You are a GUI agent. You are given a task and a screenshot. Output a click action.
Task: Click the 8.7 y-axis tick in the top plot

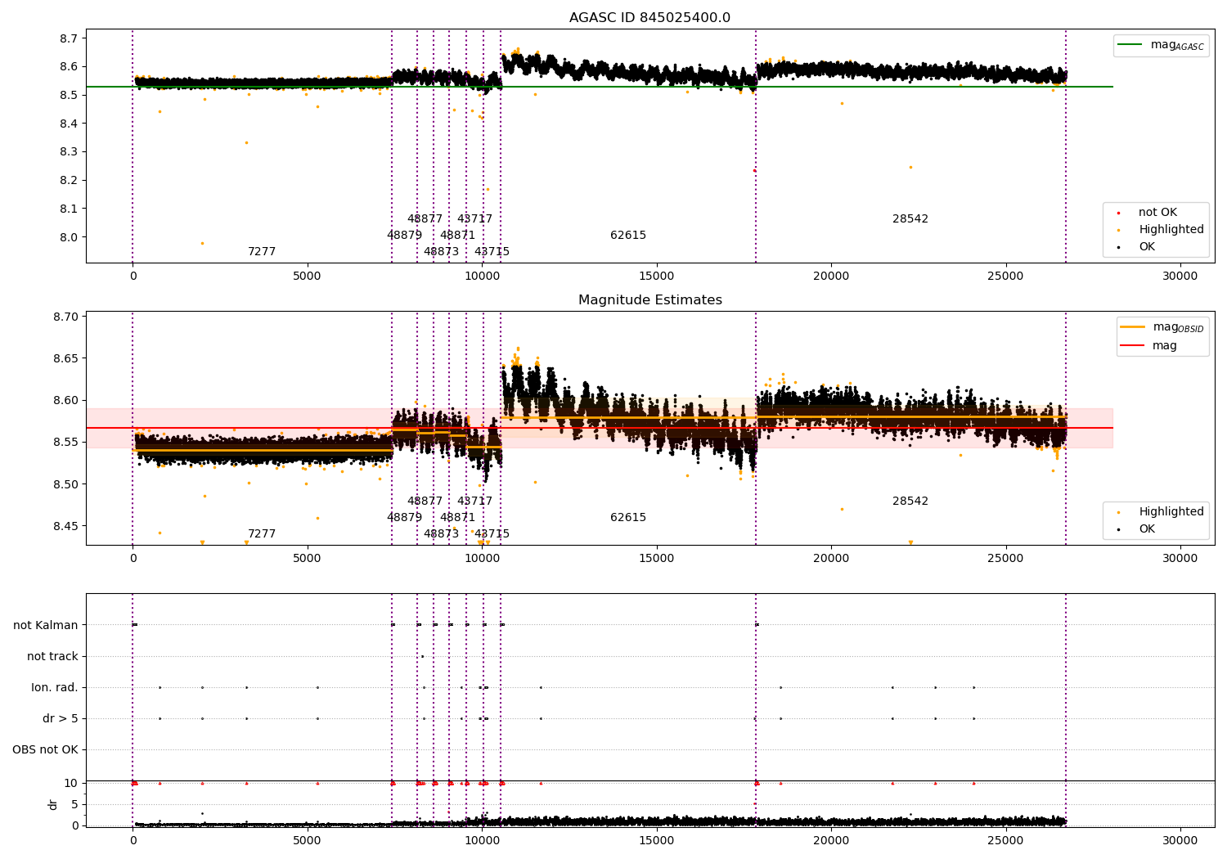[70, 38]
